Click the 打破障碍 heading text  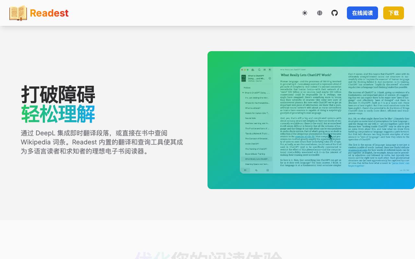58,95
